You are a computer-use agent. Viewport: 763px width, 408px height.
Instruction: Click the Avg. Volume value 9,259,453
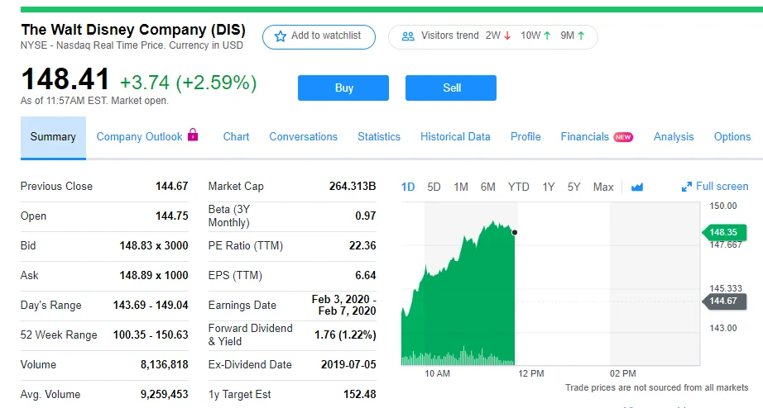[x=165, y=395]
